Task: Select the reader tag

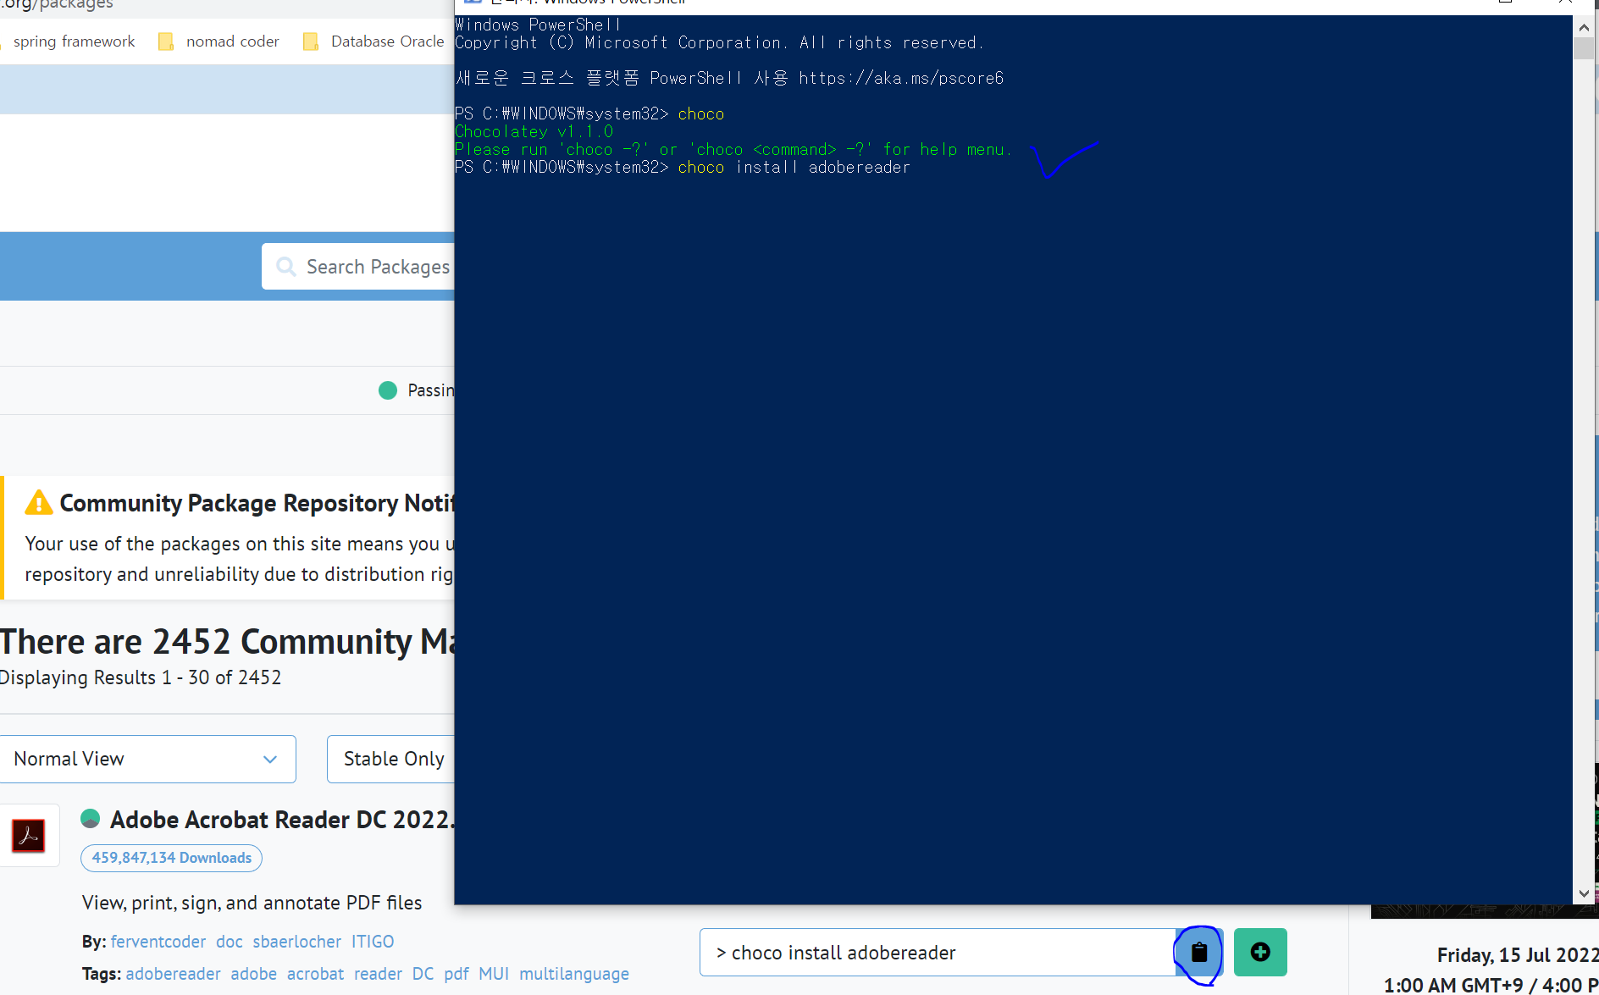Action: (379, 974)
